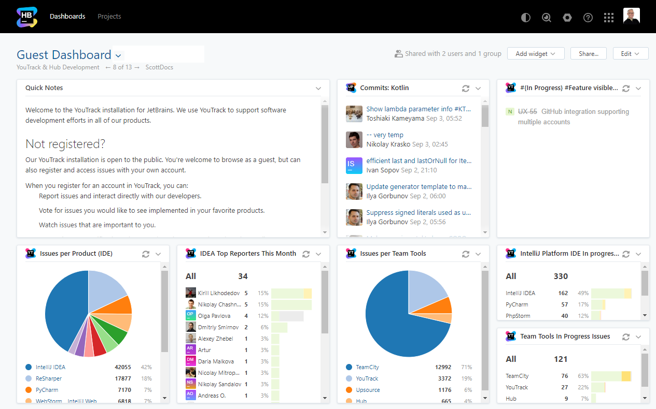Refresh the Commits: Kotlin widget

tap(466, 89)
